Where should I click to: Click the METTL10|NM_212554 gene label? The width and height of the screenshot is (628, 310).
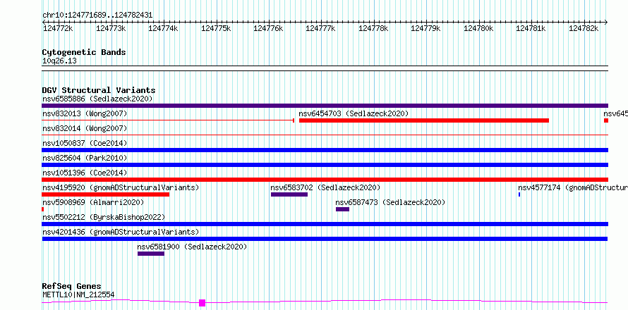78,294
